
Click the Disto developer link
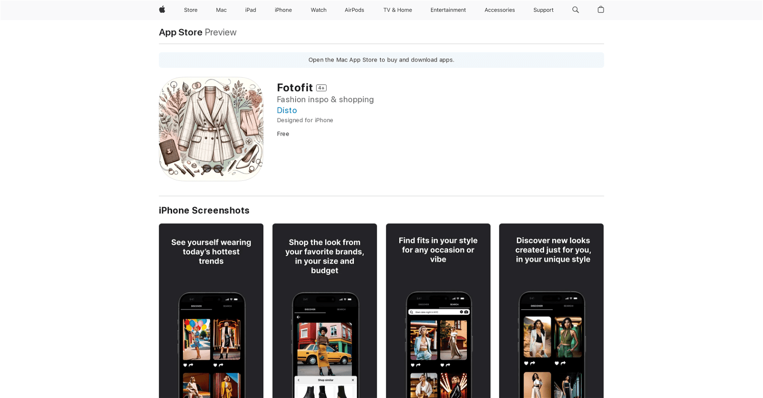287,110
